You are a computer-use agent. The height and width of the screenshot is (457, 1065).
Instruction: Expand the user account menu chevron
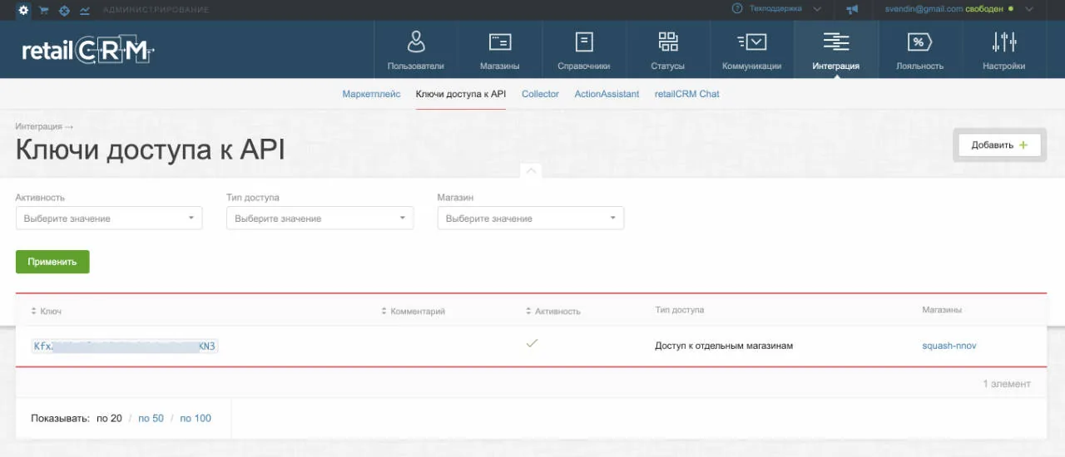click(1029, 9)
